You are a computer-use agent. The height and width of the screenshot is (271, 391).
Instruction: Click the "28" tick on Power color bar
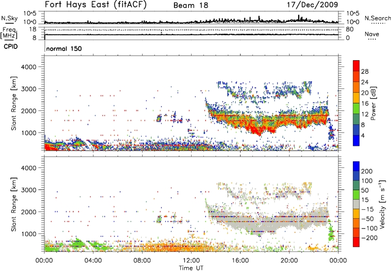tap(365, 71)
